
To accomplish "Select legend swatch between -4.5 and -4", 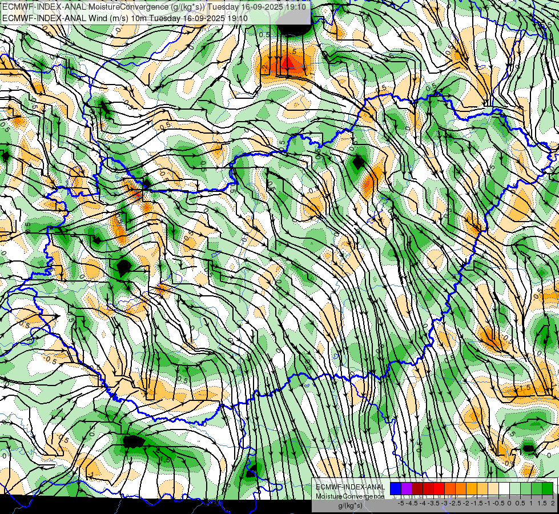I will click(x=417, y=489).
